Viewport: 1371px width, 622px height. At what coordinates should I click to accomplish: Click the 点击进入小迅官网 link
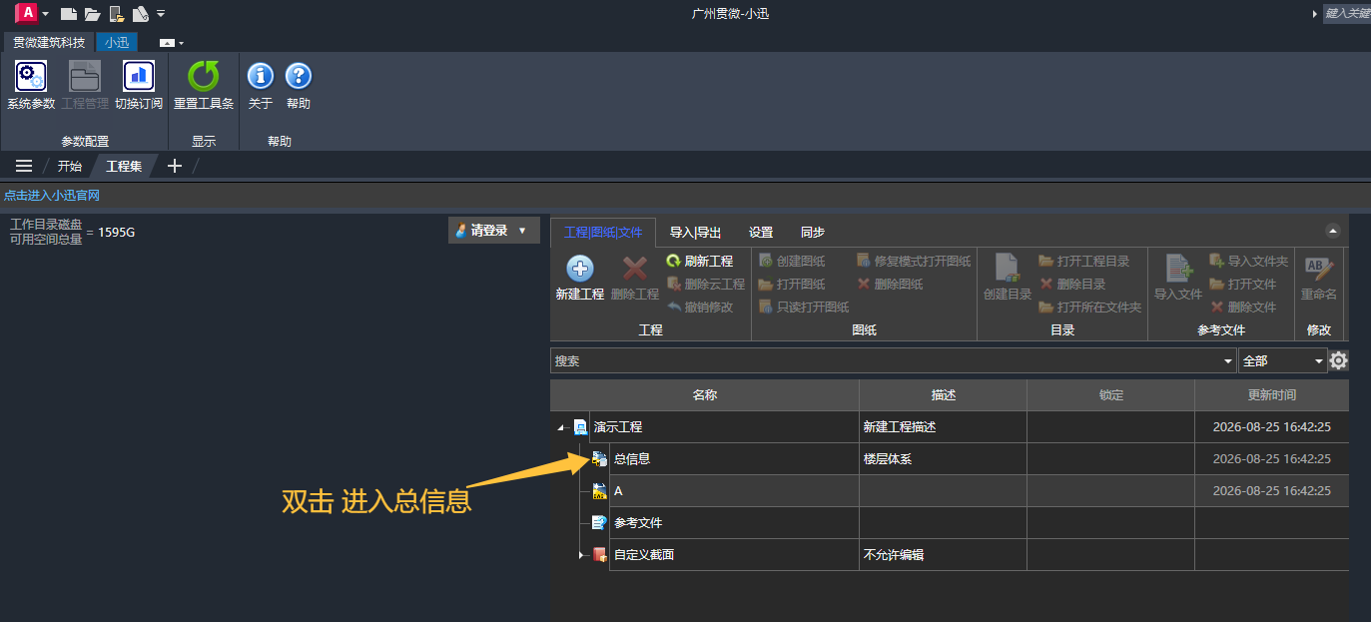click(52, 196)
